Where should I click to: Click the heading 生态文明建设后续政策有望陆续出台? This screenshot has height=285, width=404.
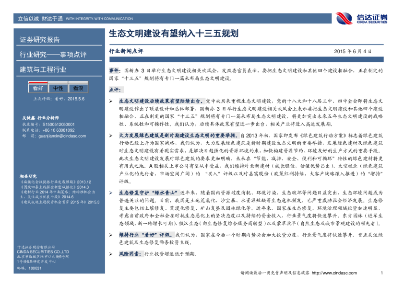(162, 101)
